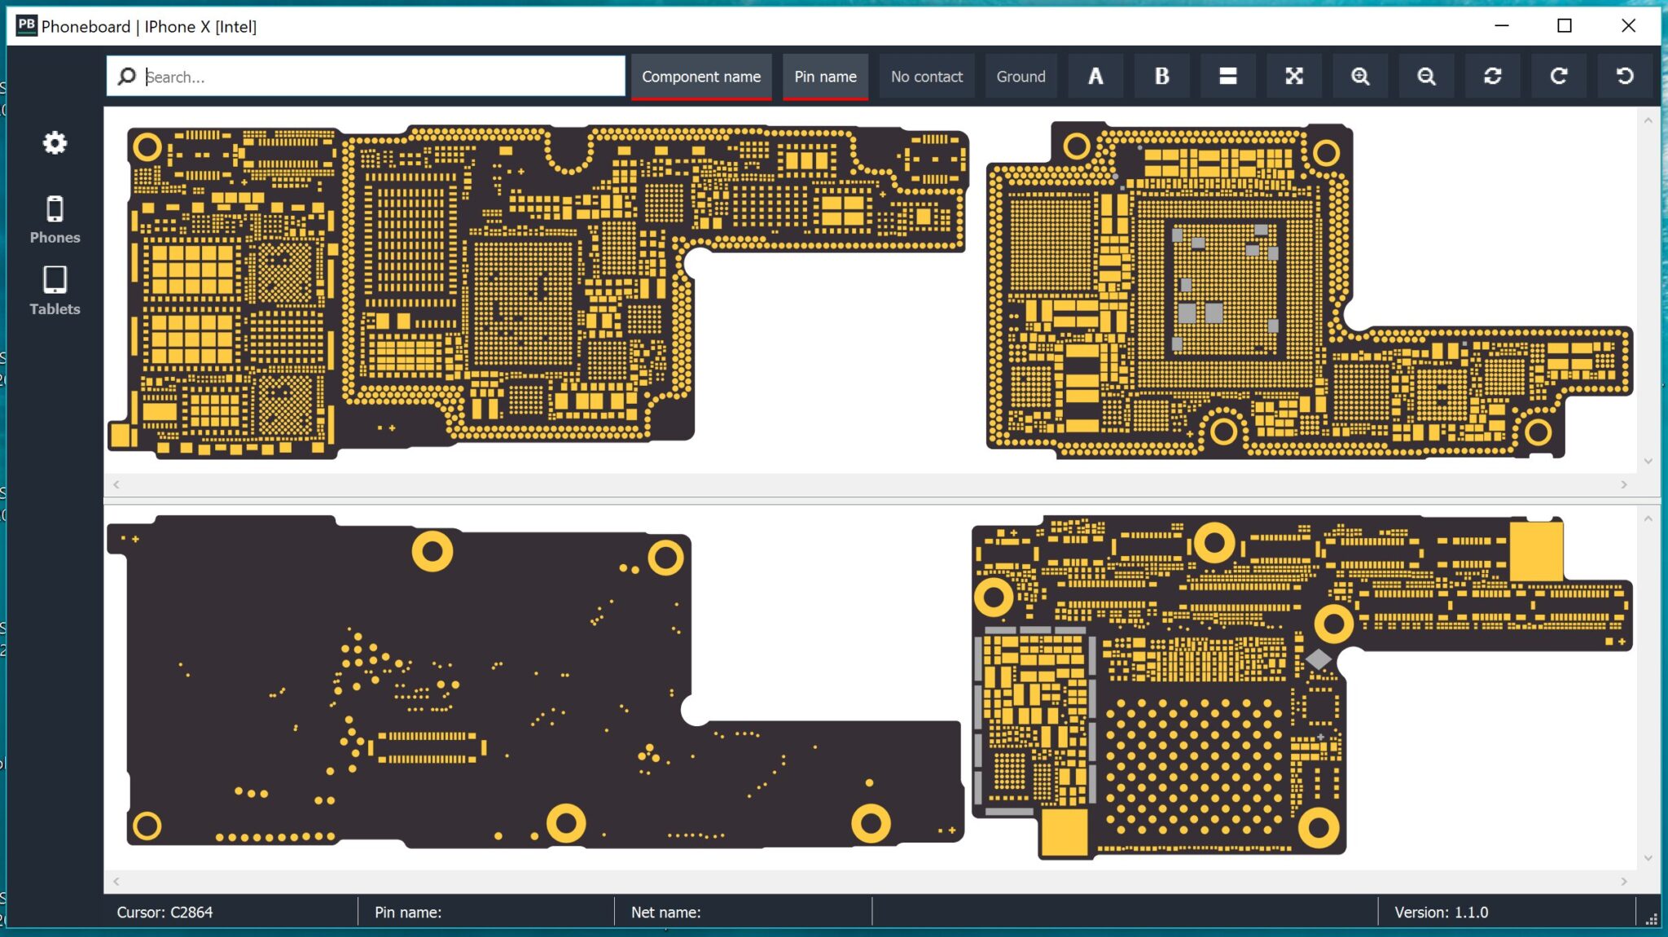Zoom in using magnifier plus icon
The image size is (1668, 937).
pyautogui.click(x=1359, y=77)
